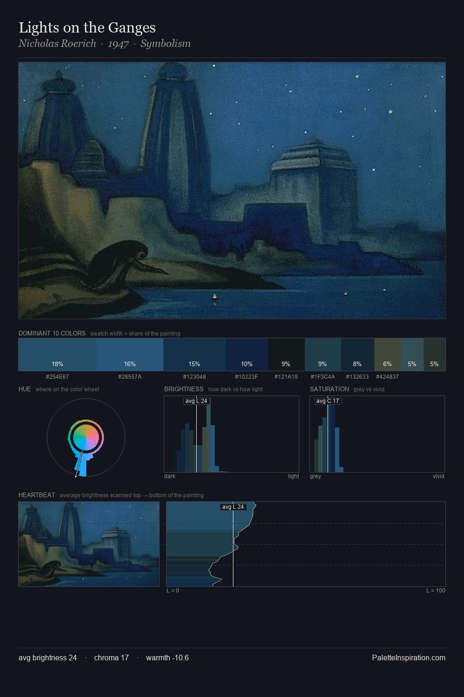
Task: Click 'warmth -10.6' in footer
Action: pos(168,658)
